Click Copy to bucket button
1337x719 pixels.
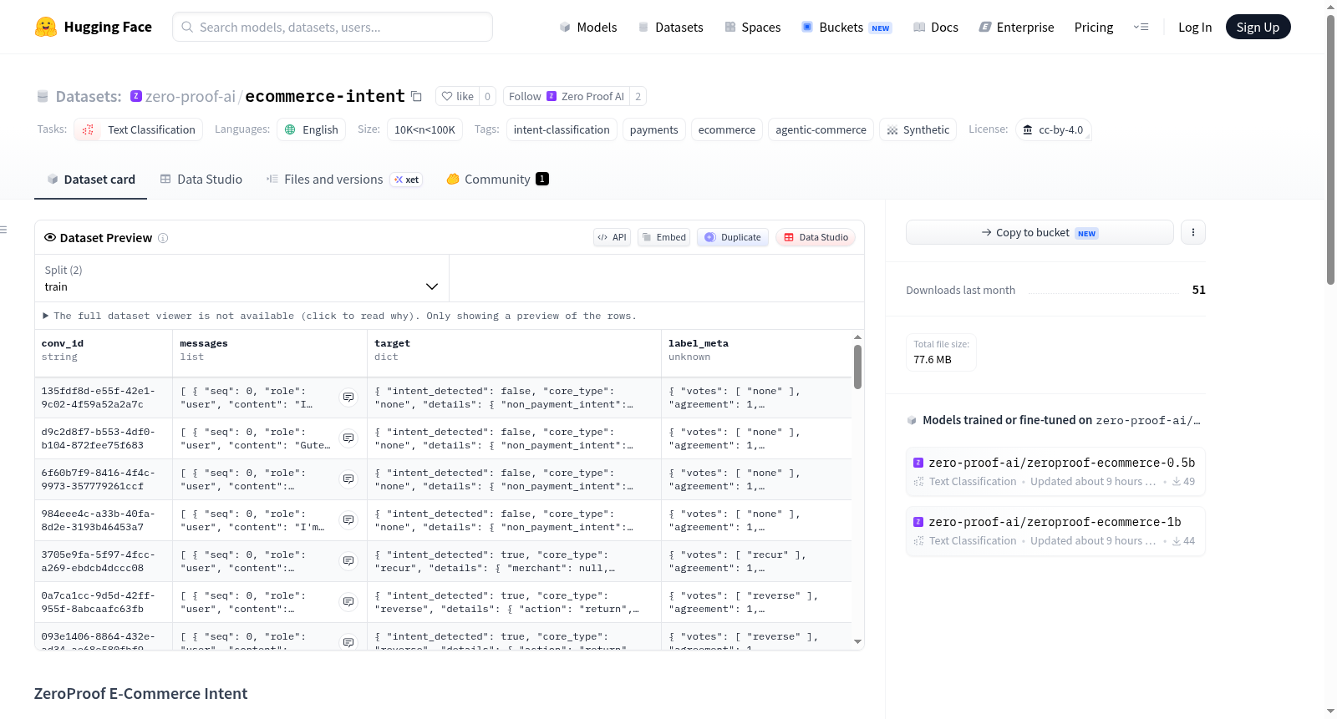tap(1040, 233)
